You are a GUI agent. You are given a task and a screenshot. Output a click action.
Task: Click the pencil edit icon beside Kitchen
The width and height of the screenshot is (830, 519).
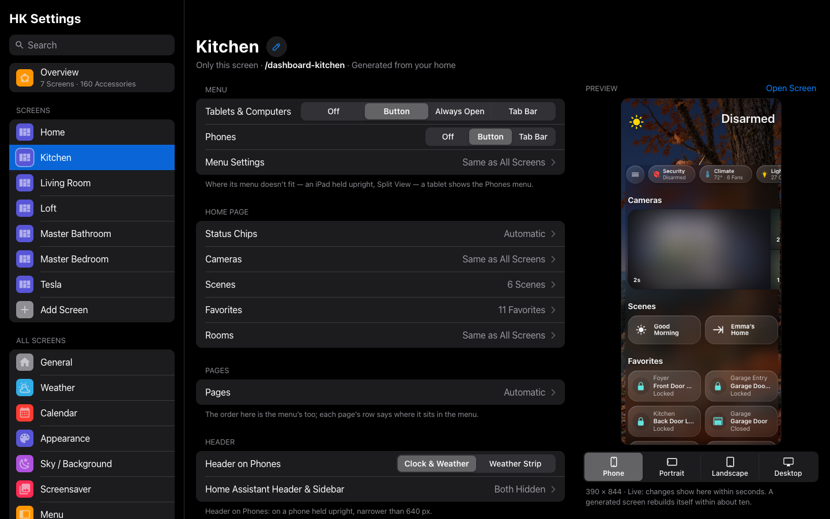pos(277,47)
